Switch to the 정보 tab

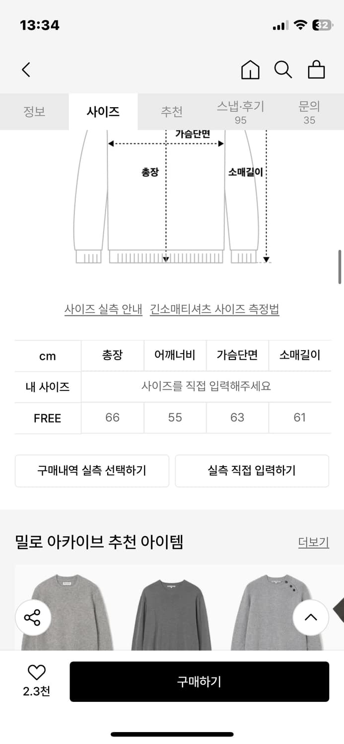pos(34,112)
